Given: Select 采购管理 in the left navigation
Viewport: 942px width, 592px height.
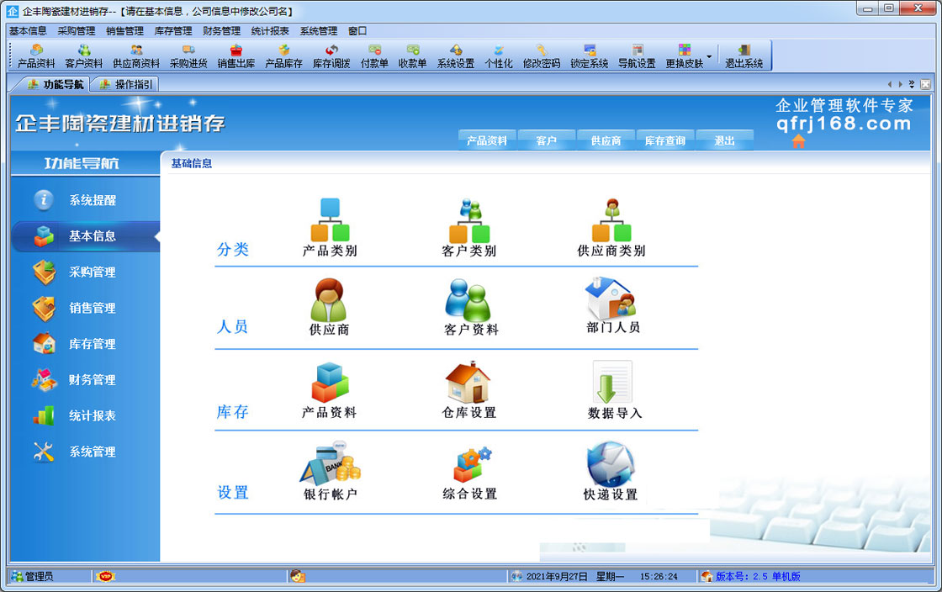Looking at the screenshot, I should pyautogui.click(x=92, y=272).
